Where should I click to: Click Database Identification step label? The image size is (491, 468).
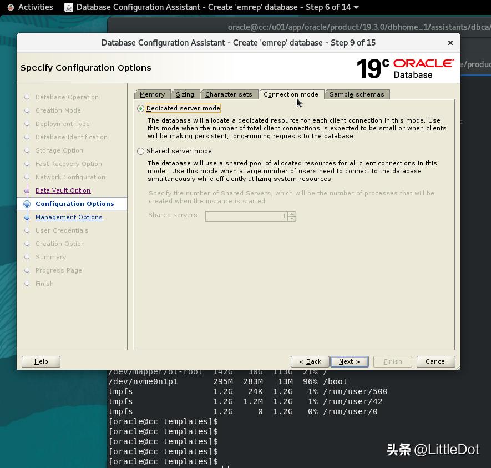coord(72,137)
